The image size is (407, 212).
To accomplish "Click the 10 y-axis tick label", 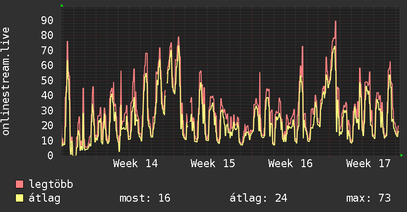I will 47,141.
